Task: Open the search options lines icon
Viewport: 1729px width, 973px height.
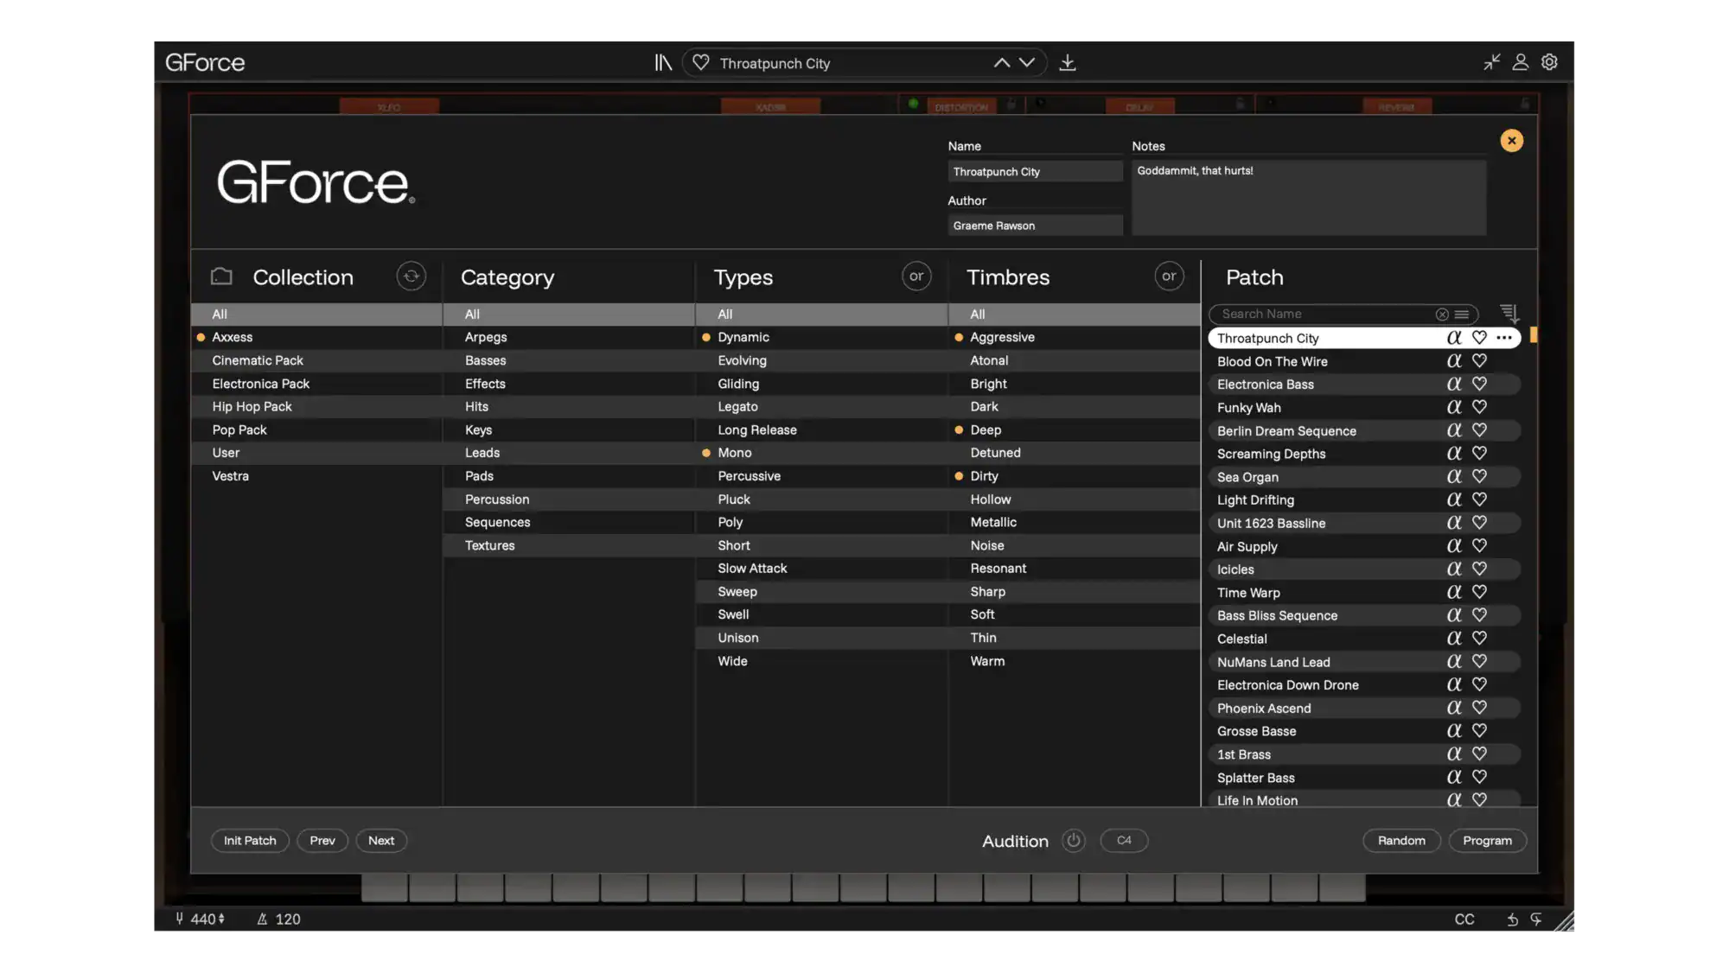Action: (x=1462, y=315)
